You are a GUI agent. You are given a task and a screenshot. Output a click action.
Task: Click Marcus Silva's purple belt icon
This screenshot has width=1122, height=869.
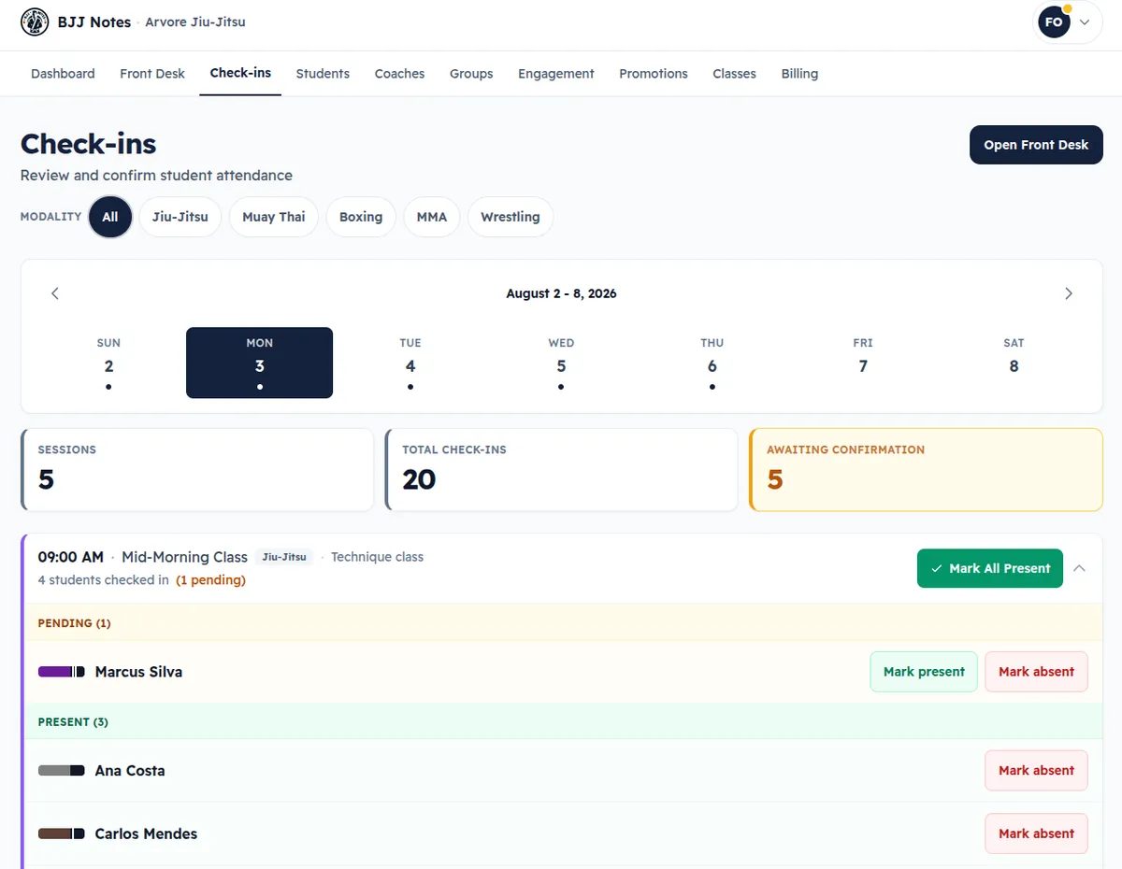pos(62,672)
